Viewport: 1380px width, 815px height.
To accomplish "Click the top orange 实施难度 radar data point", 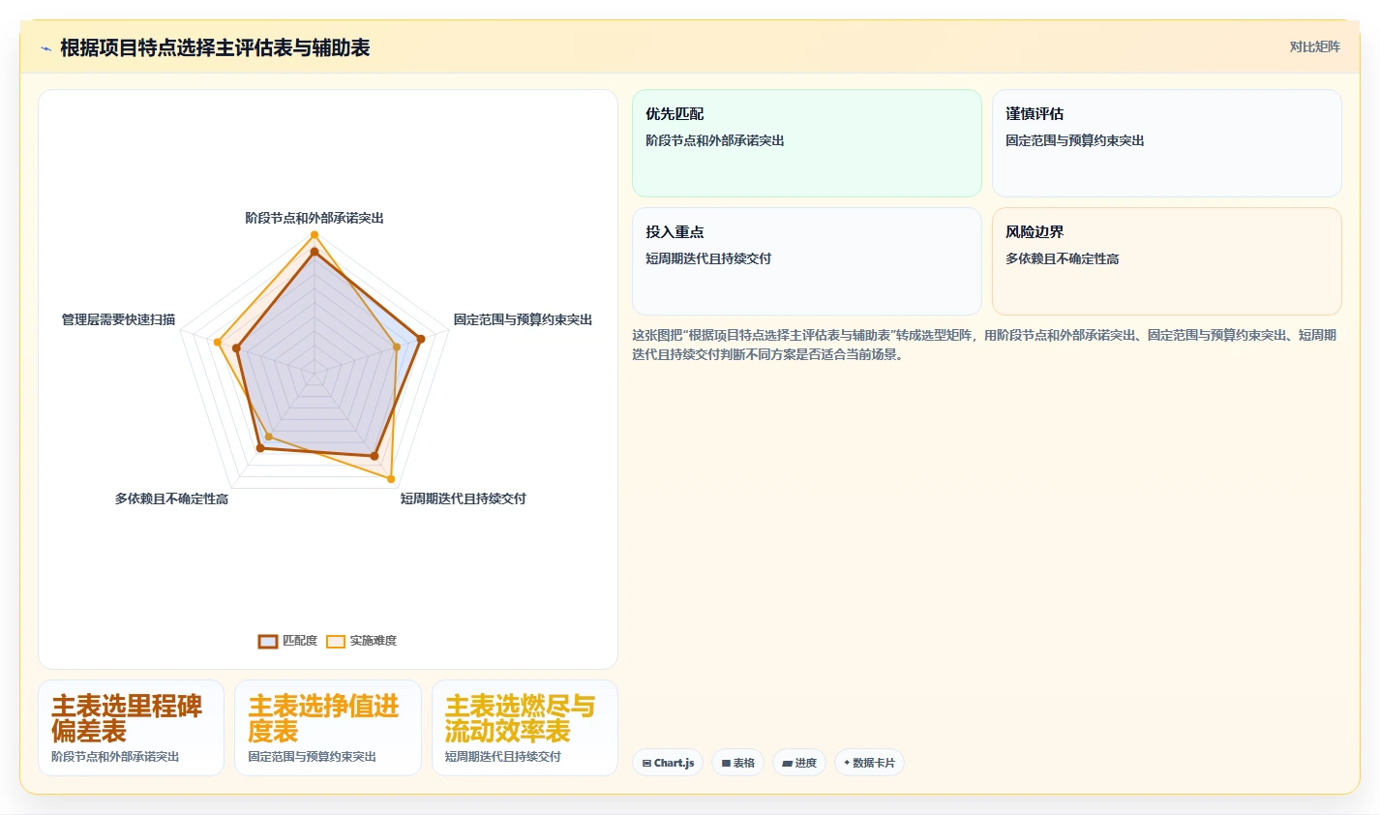I will pyautogui.click(x=314, y=235).
